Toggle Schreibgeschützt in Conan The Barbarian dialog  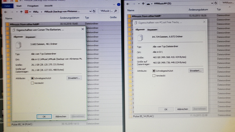[x=32, y=78]
